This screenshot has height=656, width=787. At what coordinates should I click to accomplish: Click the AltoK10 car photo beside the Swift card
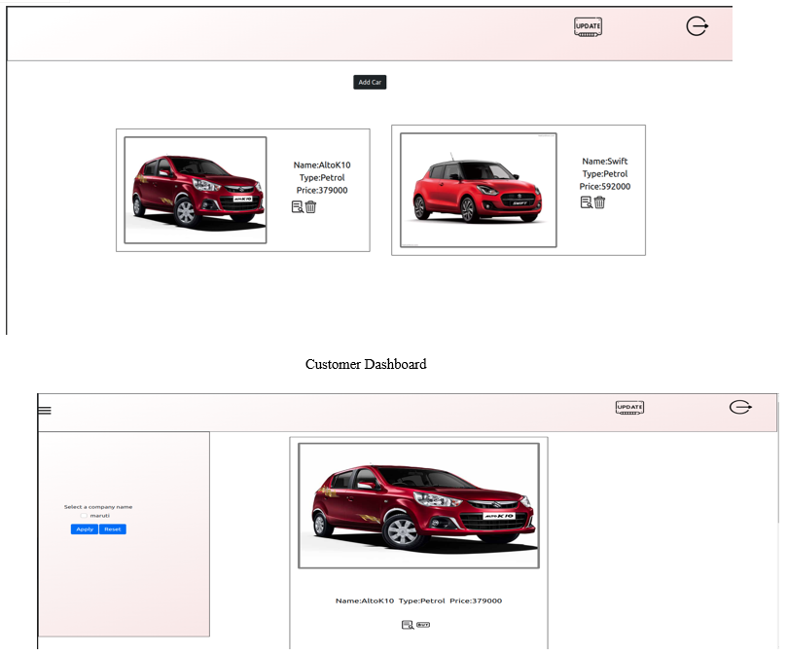click(x=196, y=190)
